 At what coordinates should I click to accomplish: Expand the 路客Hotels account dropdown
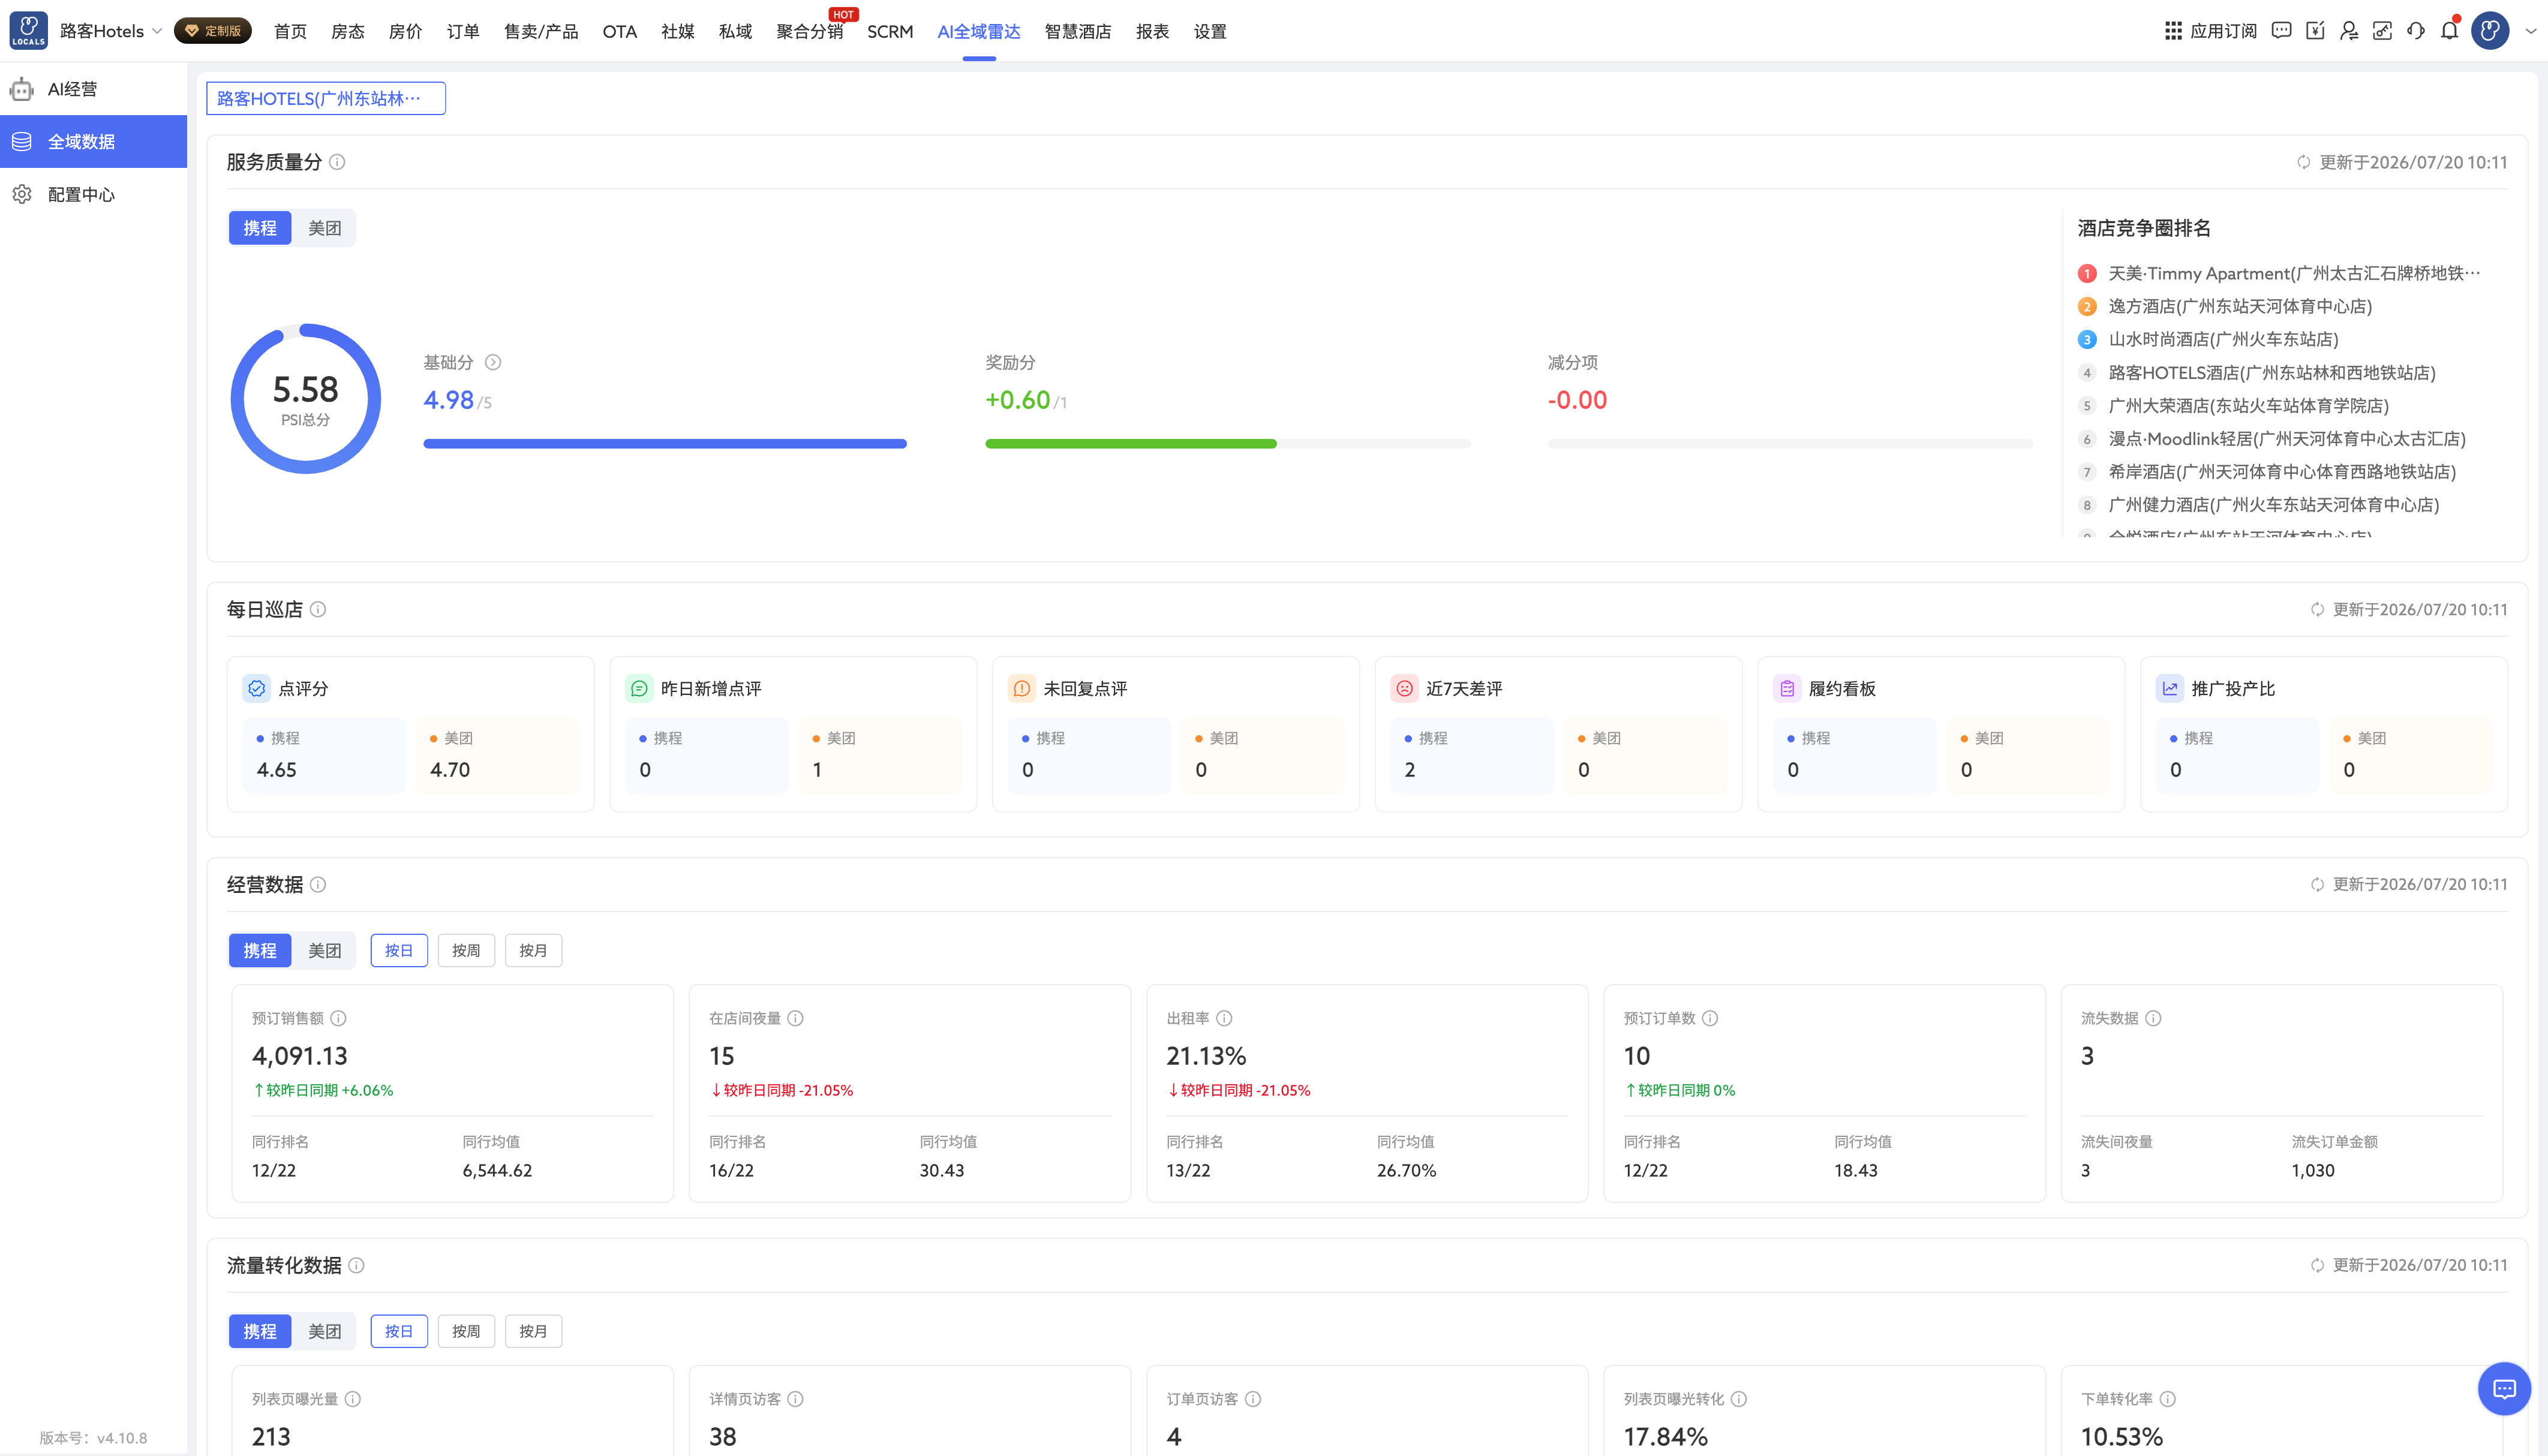[x=111, y=31]
